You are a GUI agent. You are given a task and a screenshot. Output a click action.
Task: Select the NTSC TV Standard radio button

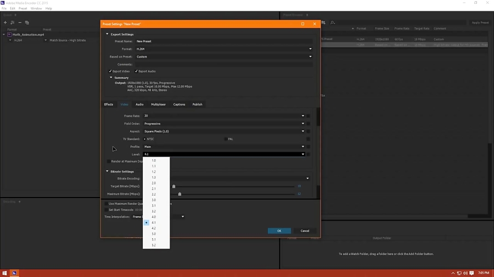pyautogui.click(x=144, y=139)
